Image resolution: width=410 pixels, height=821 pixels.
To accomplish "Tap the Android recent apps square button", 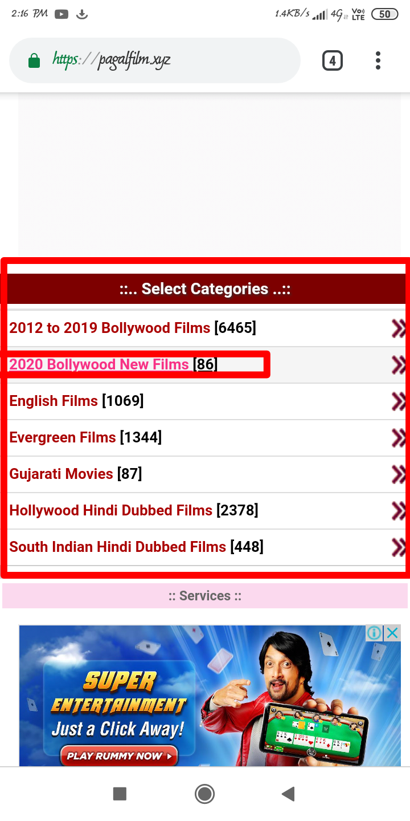I will click(x=120, y=794).
